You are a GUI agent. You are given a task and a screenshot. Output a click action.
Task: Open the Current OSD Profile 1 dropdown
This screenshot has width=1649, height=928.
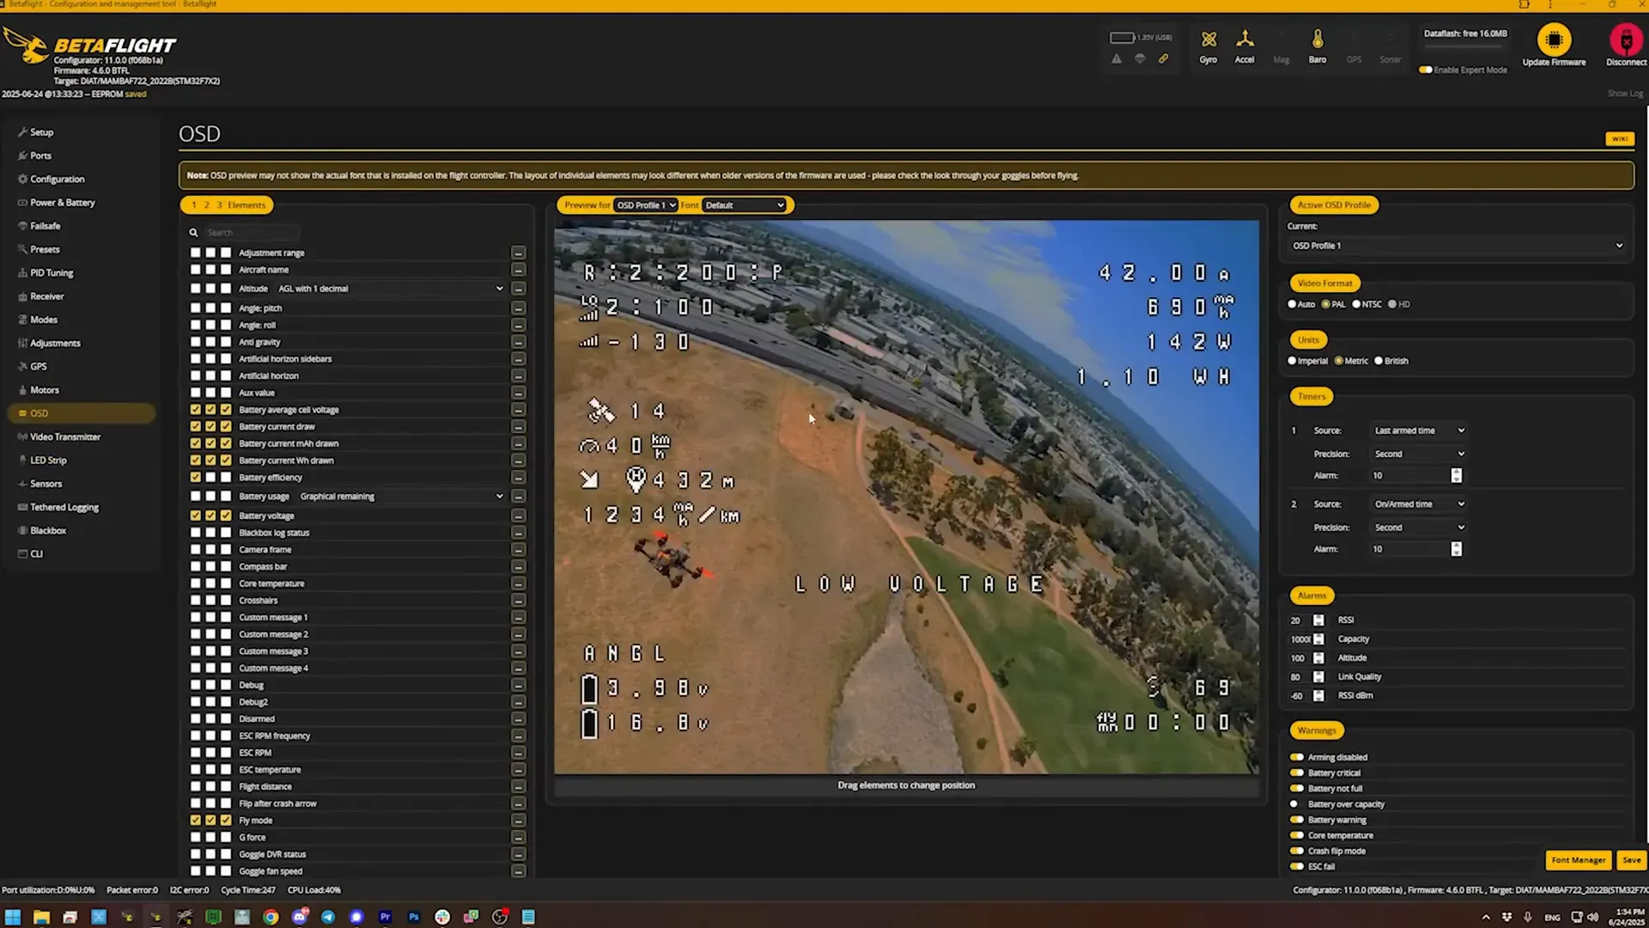pyautogui.click(x=1457, y=246)
